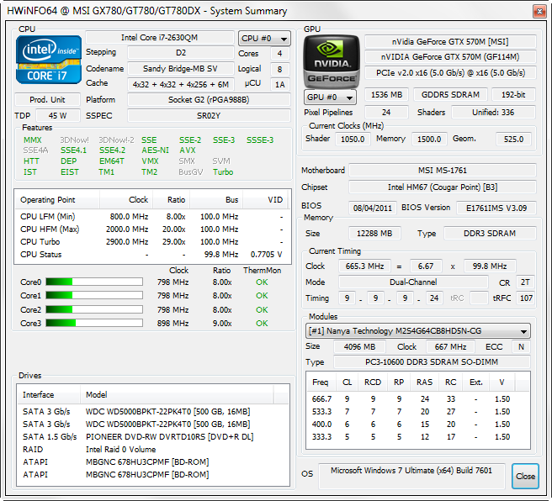The width and height of the screenshot is (552, 501).
Task: Click the Clock column header in operating table
Action: point(126,200)
